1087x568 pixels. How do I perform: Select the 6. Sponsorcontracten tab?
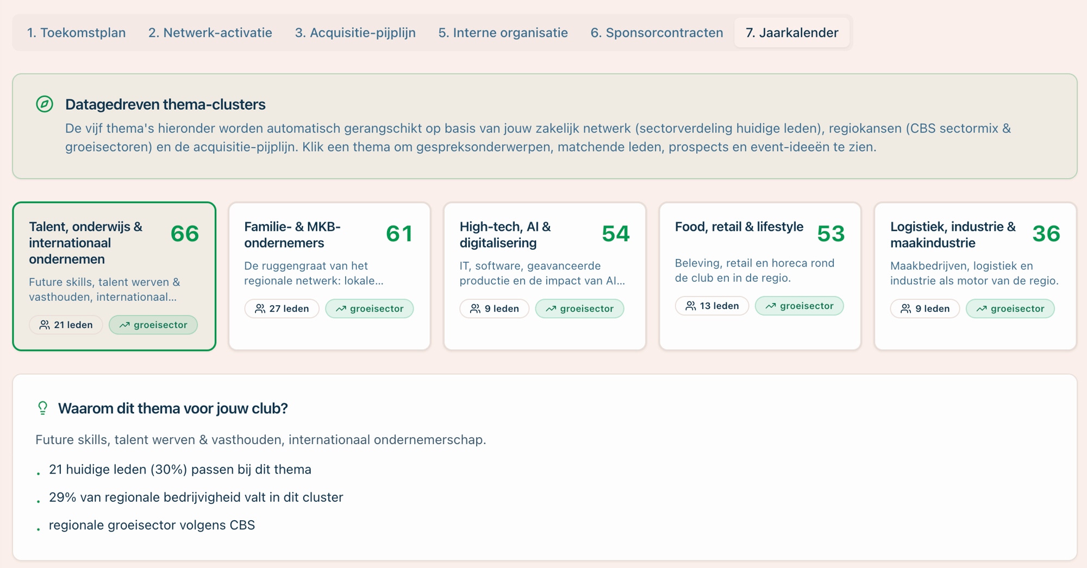point(657,33)
